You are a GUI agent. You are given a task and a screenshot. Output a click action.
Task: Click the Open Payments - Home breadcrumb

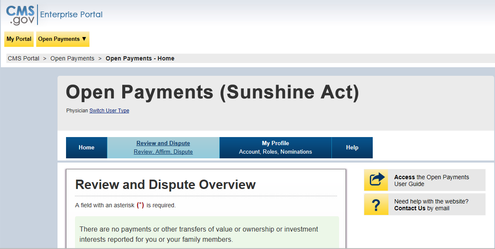click(x=140, y=58)
